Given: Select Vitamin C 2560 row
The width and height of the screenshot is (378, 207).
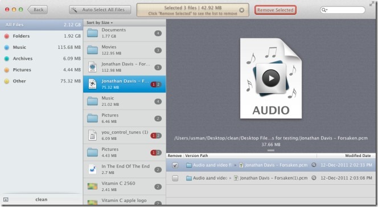Looking at the screenshot, I should [x=125, y=187].
